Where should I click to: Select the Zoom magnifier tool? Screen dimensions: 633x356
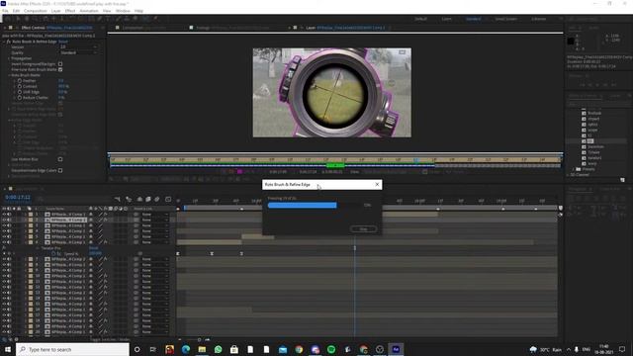36,19
